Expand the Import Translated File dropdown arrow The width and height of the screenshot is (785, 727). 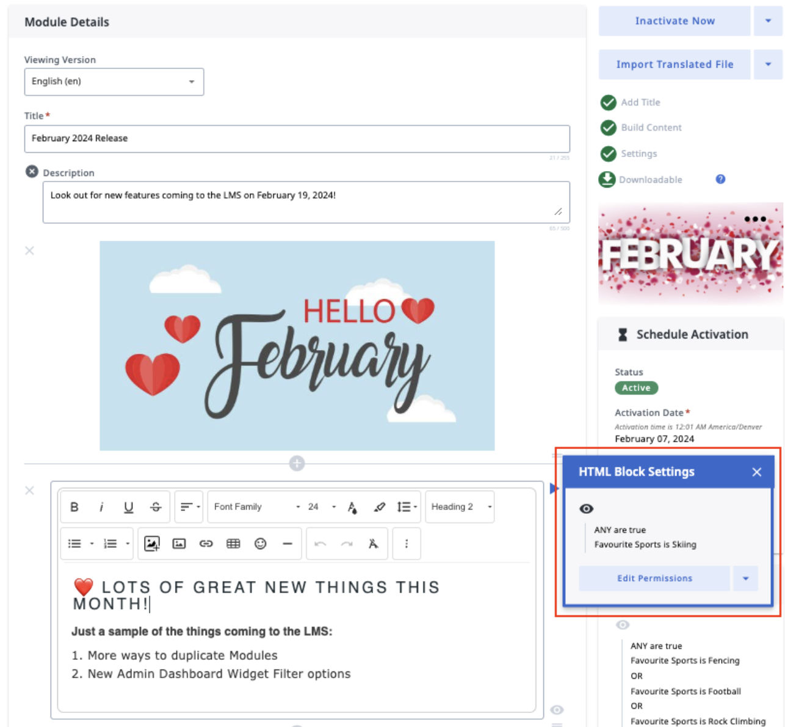tap(768, 64)
